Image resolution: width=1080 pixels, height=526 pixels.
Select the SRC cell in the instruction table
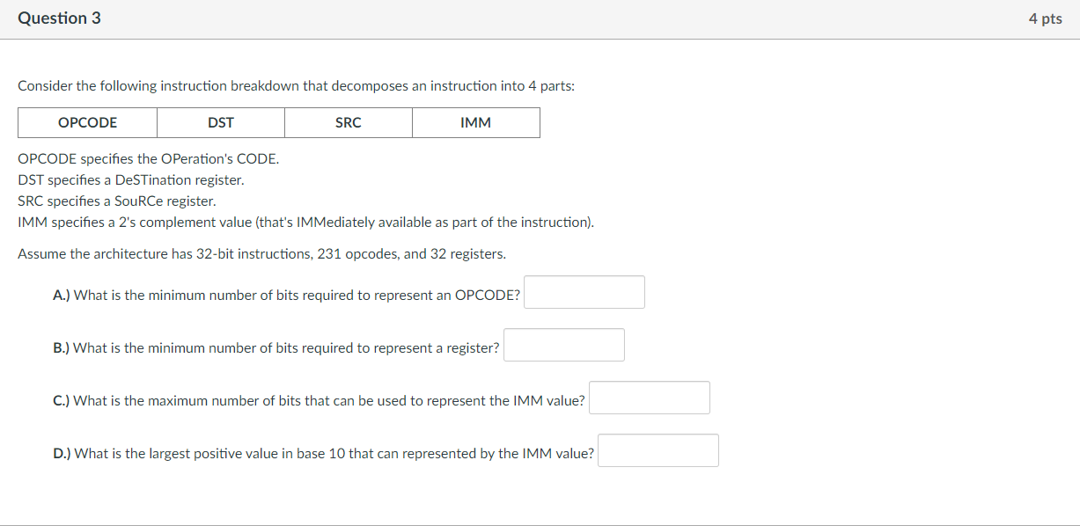[x=348, y=122]
